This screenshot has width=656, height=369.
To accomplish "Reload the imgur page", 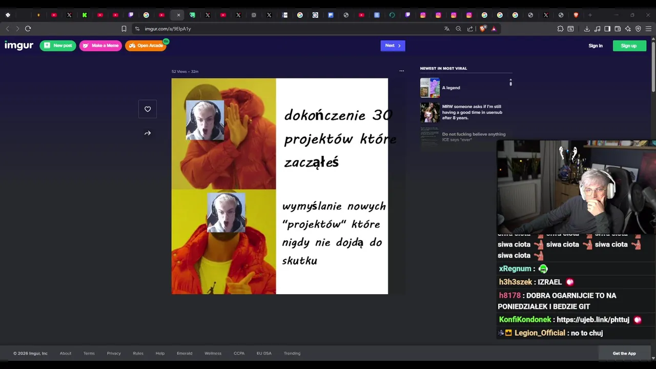I will (x=28, y=29).
